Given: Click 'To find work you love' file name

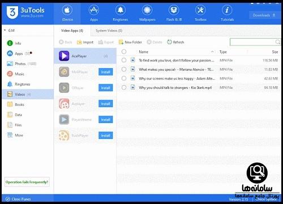Looking at the screenshot, I should [x=177, y=61].
